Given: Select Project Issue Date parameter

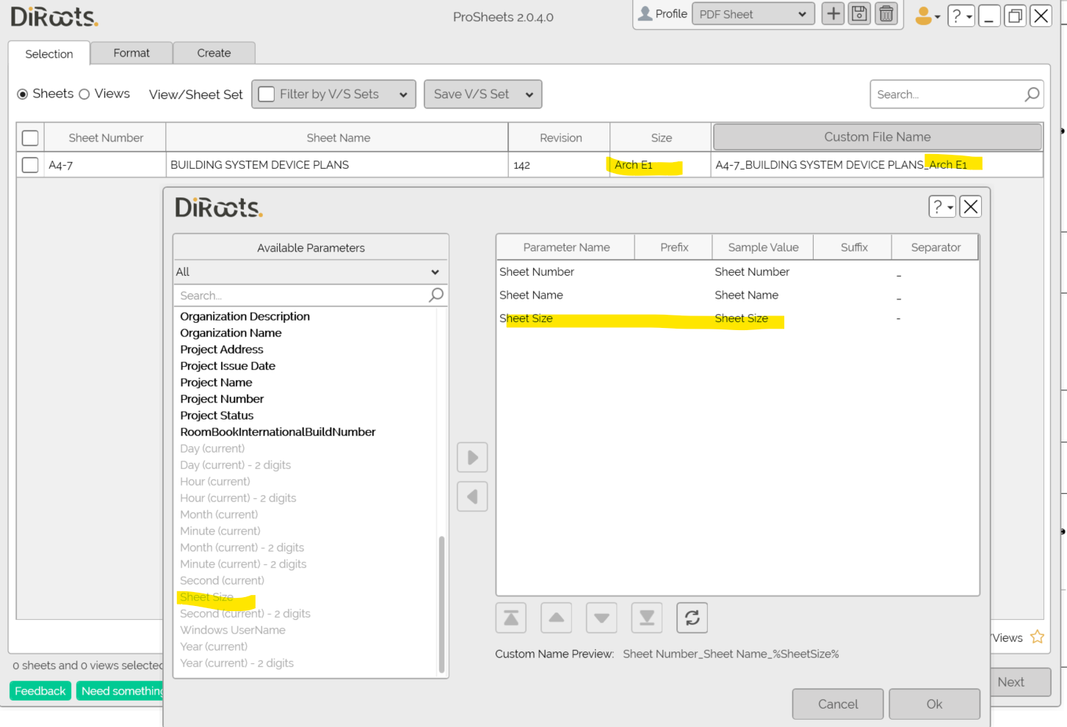Looking at the screenshot, I should click(228, 366).
